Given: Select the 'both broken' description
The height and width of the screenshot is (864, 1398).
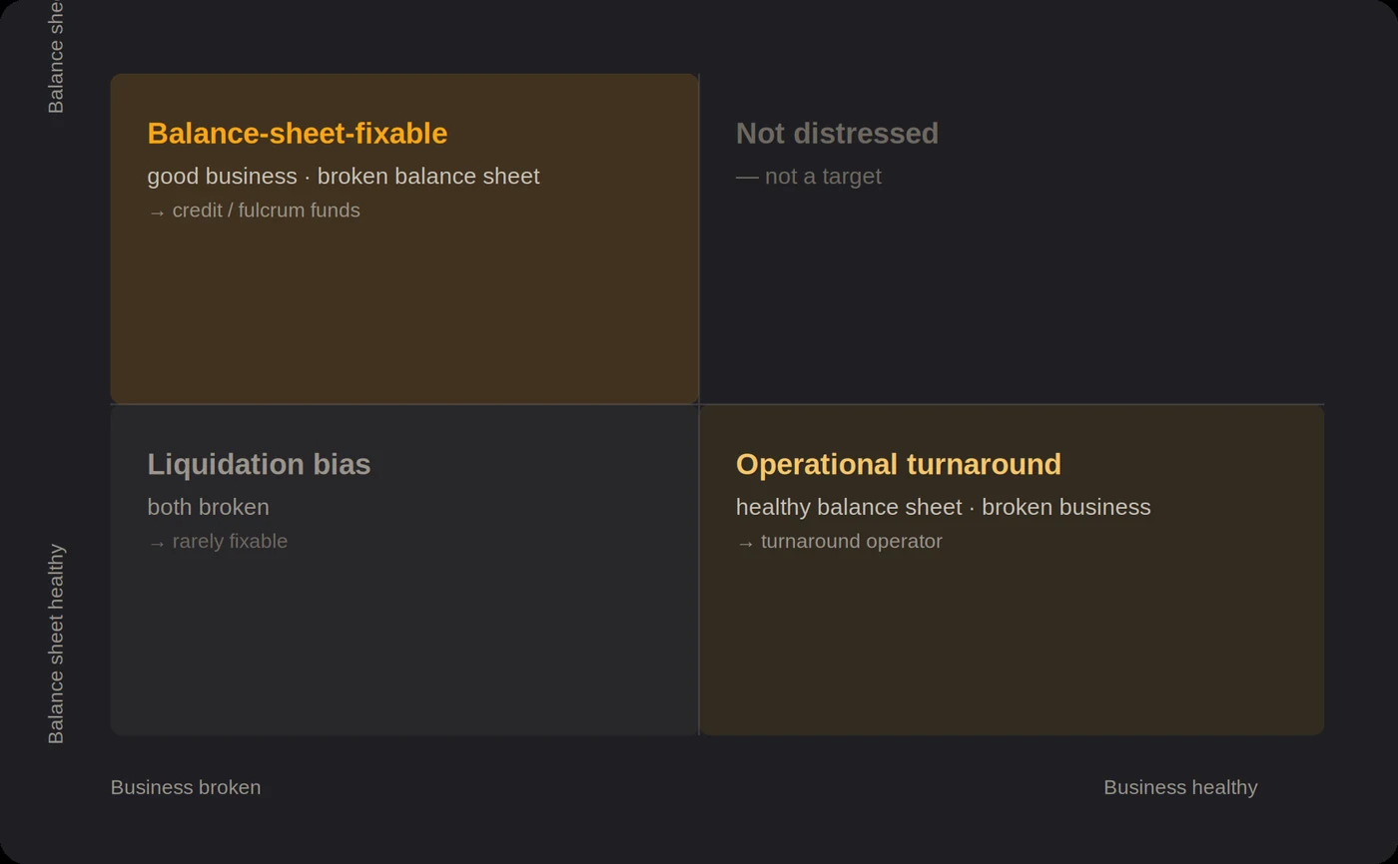Looking at the screenshot, I should coord(209,507).
